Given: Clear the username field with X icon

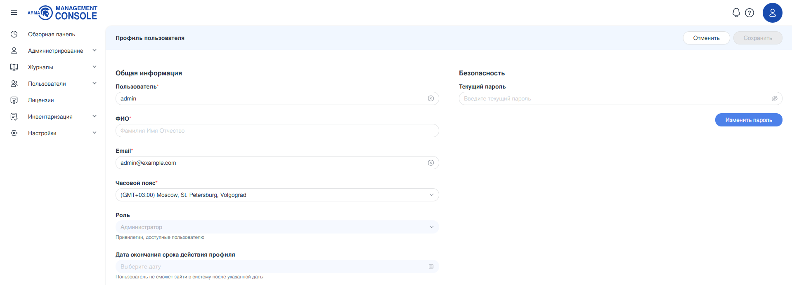Looking at the screenshot, I should (x=430, y=98).
